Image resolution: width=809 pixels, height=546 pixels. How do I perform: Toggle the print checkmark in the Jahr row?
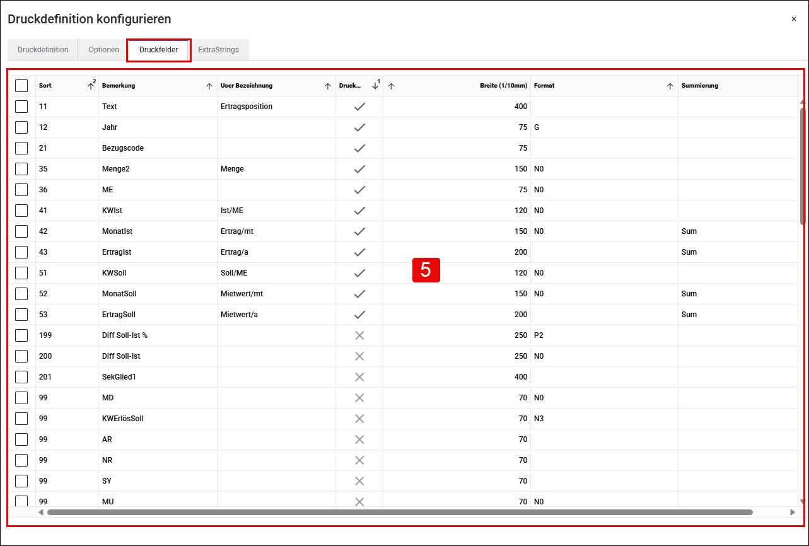coord(359,127)
